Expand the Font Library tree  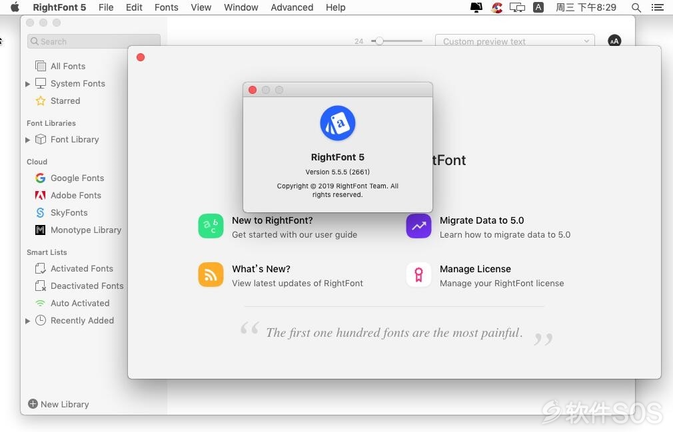(27, 140)
